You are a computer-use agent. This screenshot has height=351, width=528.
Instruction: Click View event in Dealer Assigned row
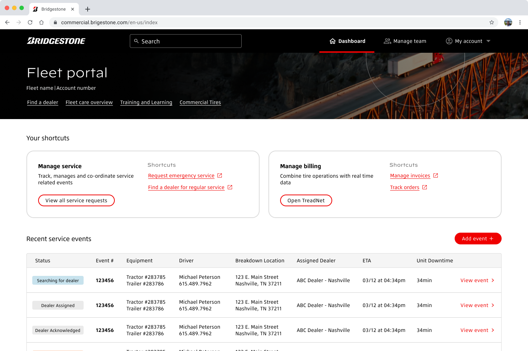(474, 305)
